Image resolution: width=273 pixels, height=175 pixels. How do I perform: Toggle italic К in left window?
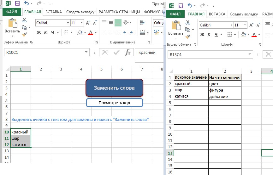click(45, 32)
